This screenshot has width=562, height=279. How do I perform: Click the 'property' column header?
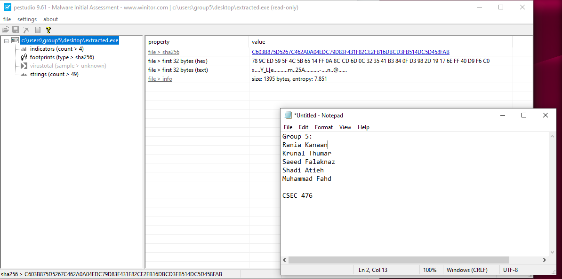(159, 42)
